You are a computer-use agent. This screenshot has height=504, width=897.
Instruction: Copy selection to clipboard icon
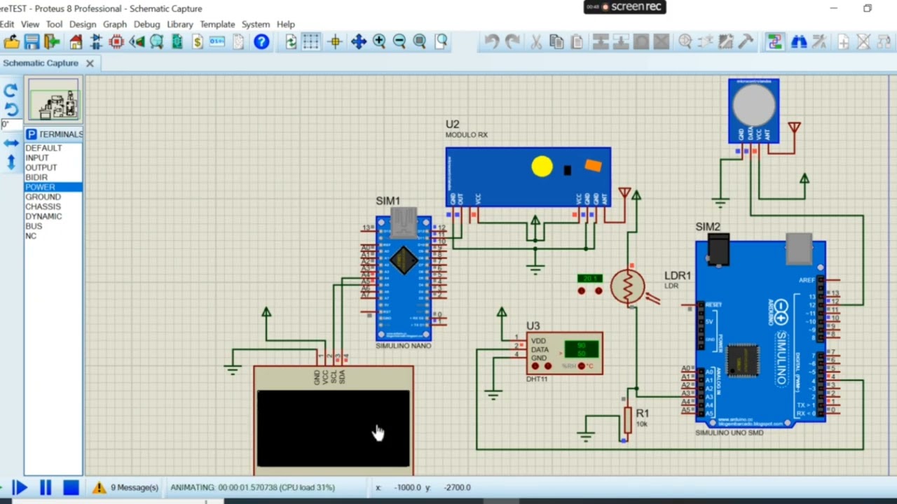pyautogui.click(x=556, y=42)
